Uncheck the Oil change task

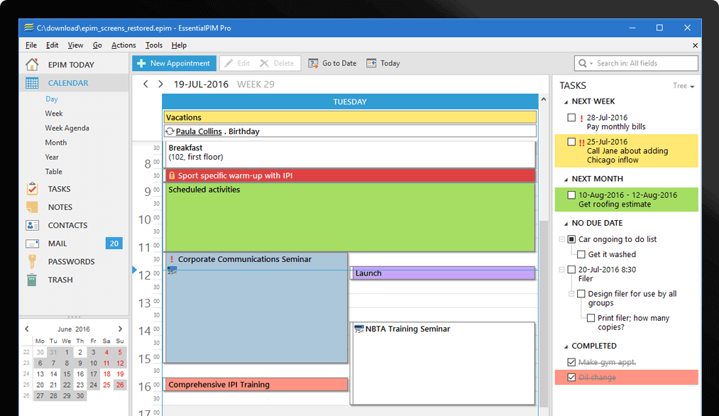click(571, 378)
